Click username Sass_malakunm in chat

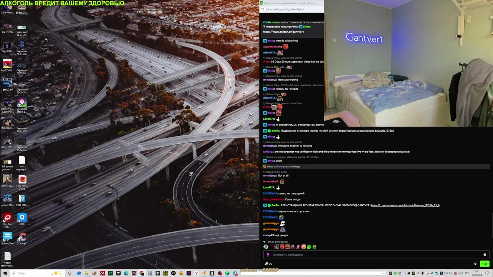point(273,199)
